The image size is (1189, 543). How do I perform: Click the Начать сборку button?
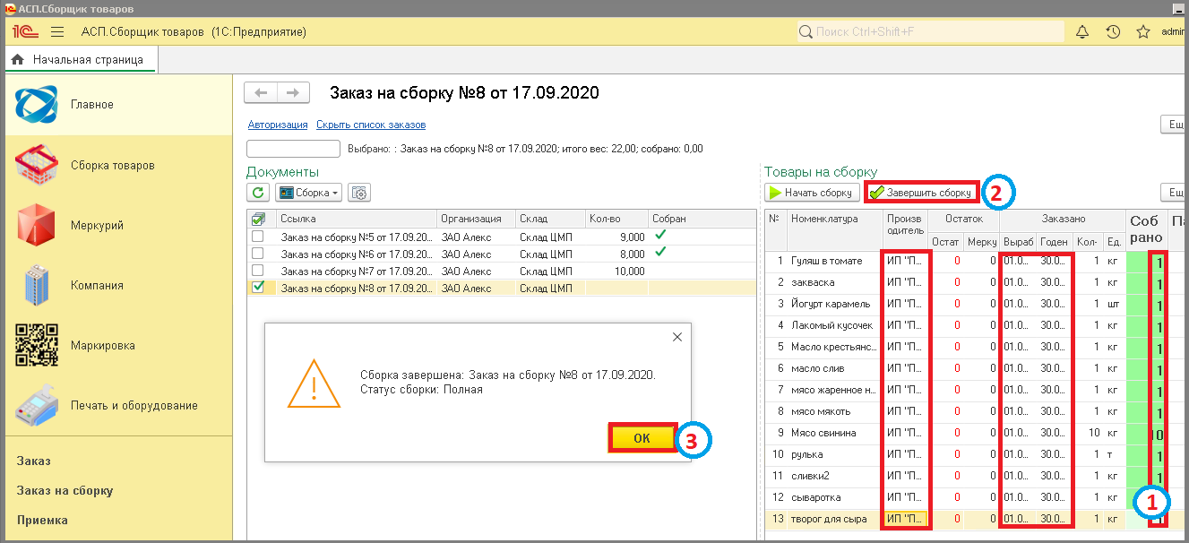tap(812, 193)
